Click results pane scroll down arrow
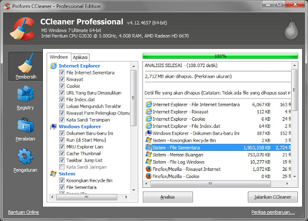The image size is (308, 221). [x=295, y=177]
